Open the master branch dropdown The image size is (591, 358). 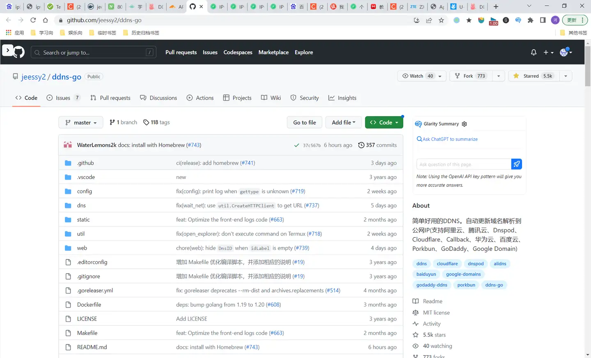click(x=81, y=122)
